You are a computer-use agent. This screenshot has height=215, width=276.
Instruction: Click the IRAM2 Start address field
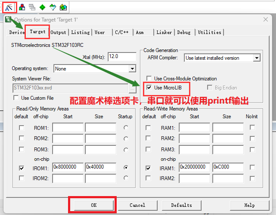pos(195,178)
